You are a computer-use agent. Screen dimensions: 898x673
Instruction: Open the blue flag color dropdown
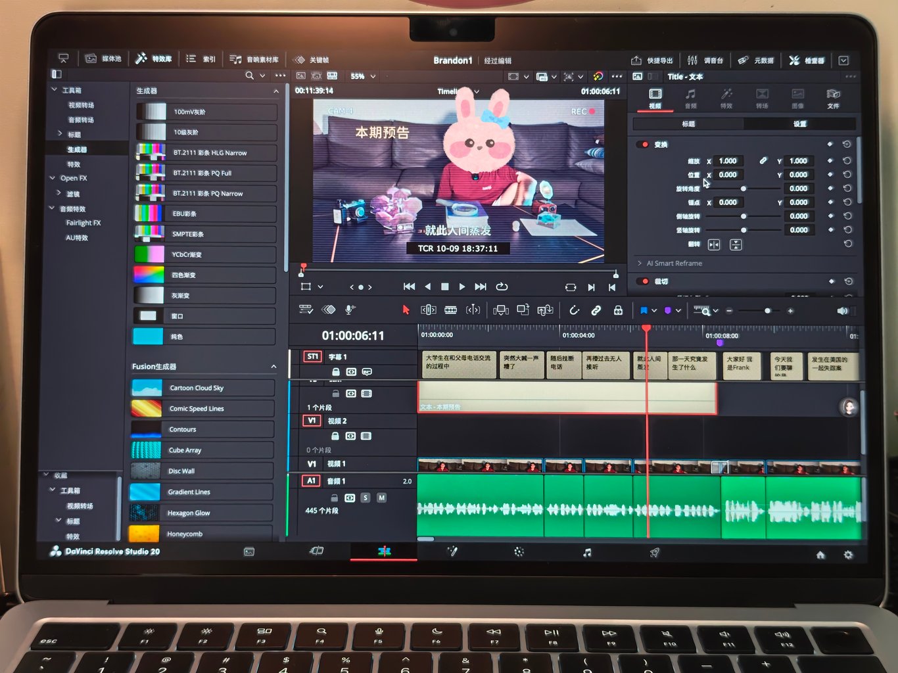point(654,311)
